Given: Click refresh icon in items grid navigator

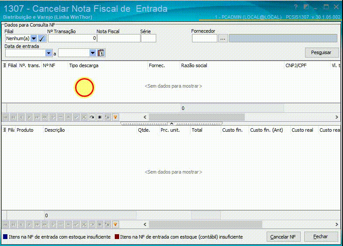Looking at the screenshot, I should [x=92, y=225].
